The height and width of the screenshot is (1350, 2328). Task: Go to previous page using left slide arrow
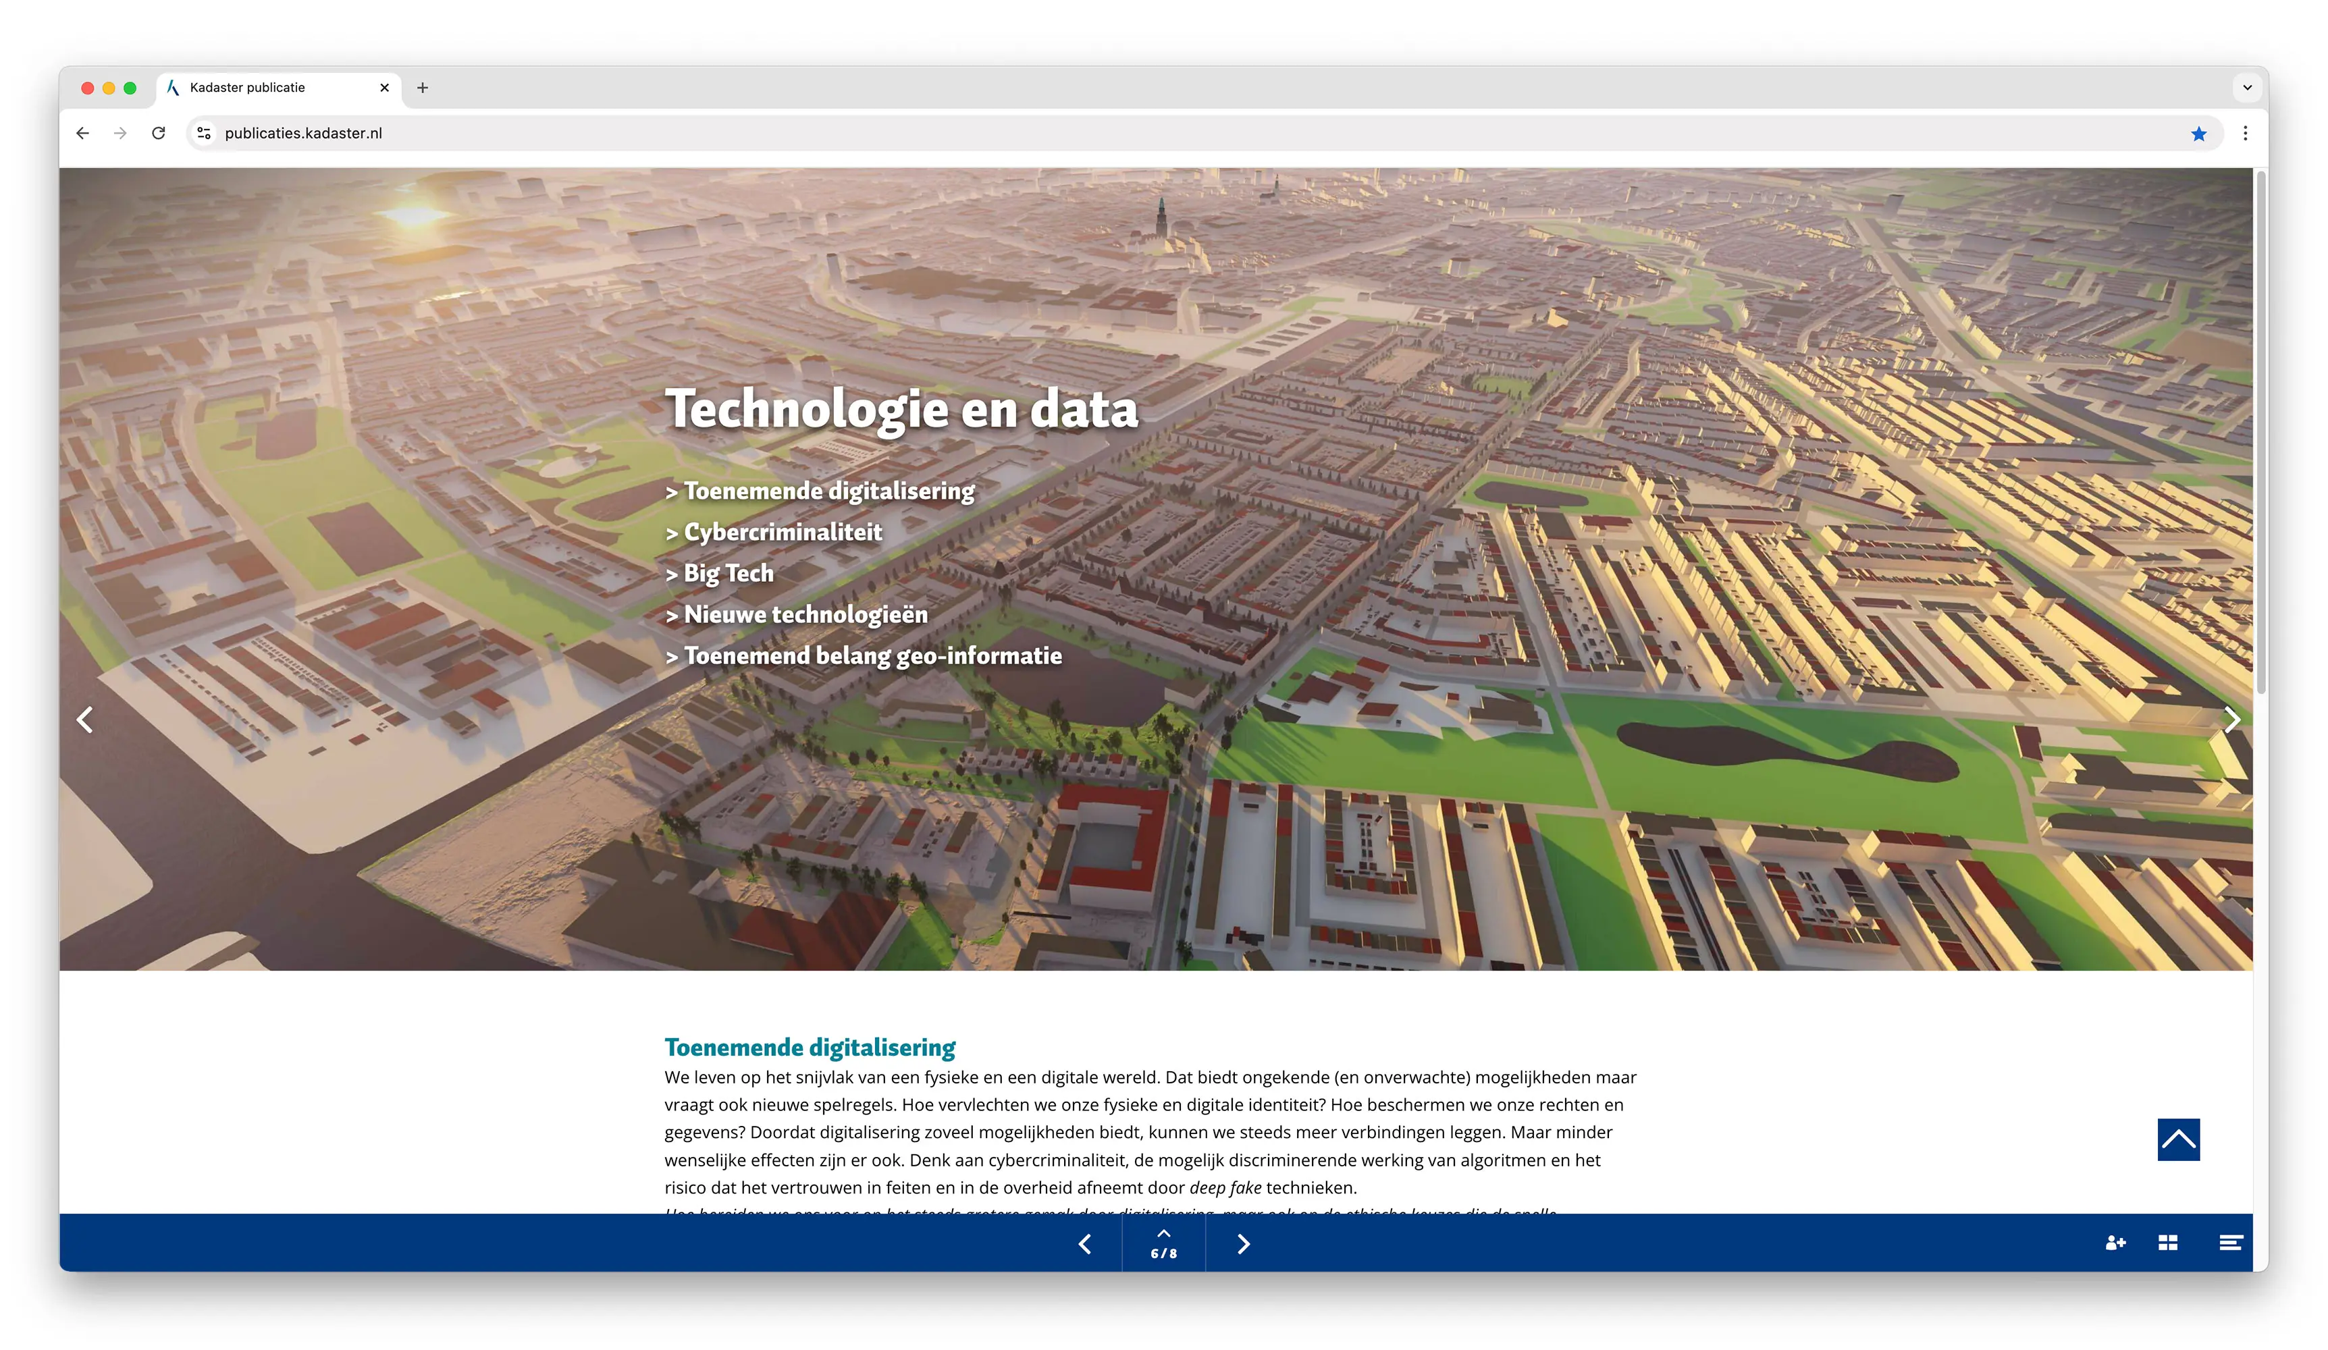pos(85,720)
